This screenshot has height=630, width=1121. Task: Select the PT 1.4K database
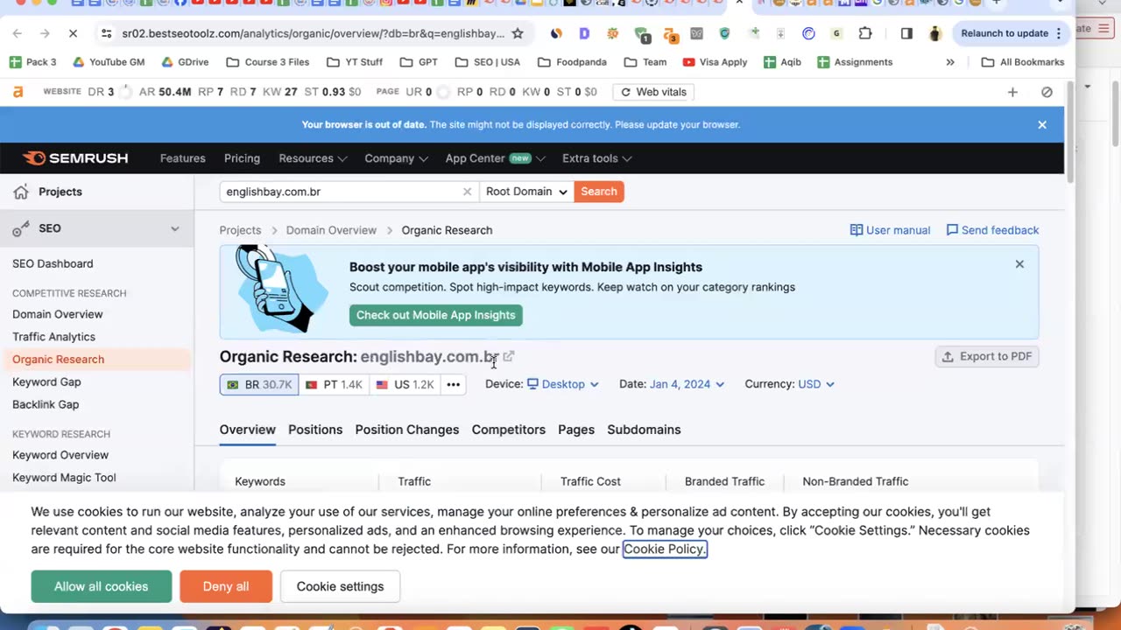point(335,384)
